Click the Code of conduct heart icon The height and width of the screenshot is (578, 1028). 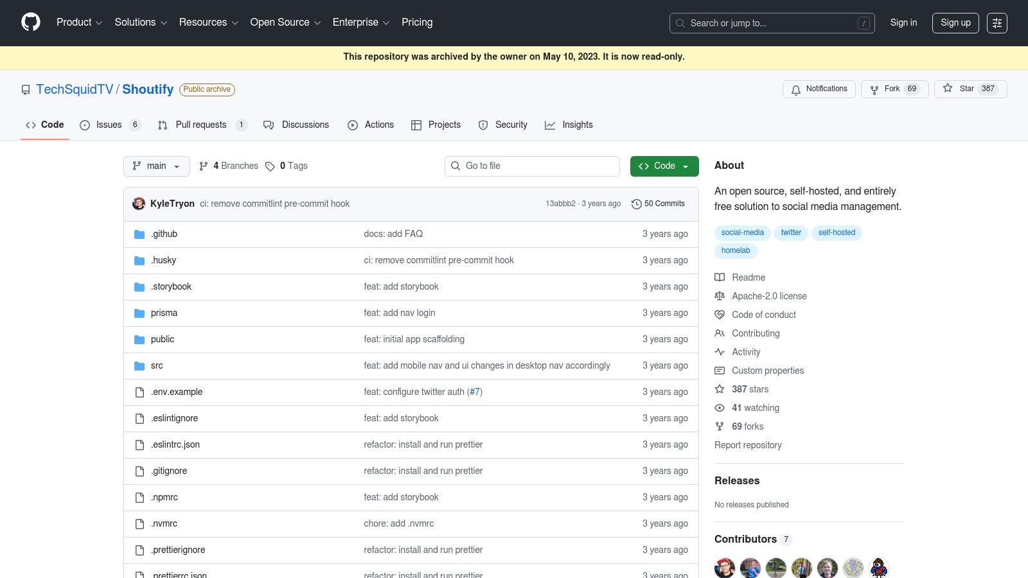720,315
